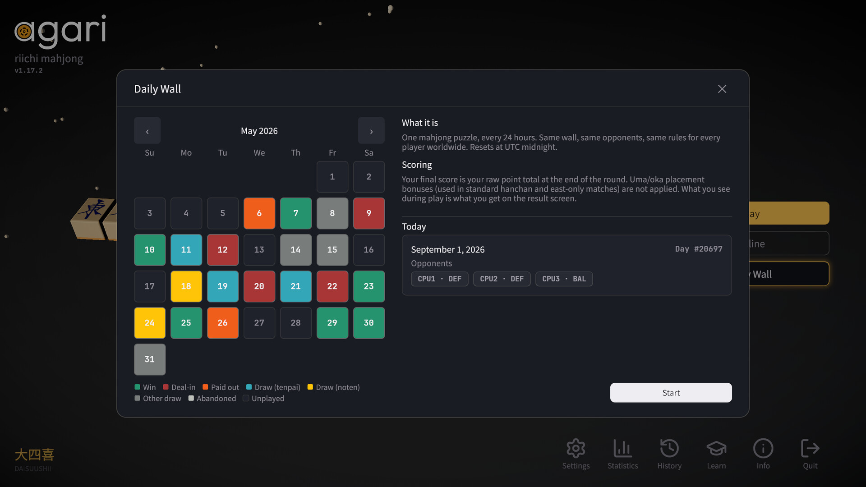Select the gray May 31 day
Viewport: 866px width, 487px height.
click(150, 359)
